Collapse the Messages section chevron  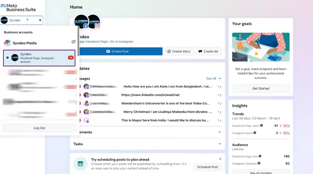220,79
